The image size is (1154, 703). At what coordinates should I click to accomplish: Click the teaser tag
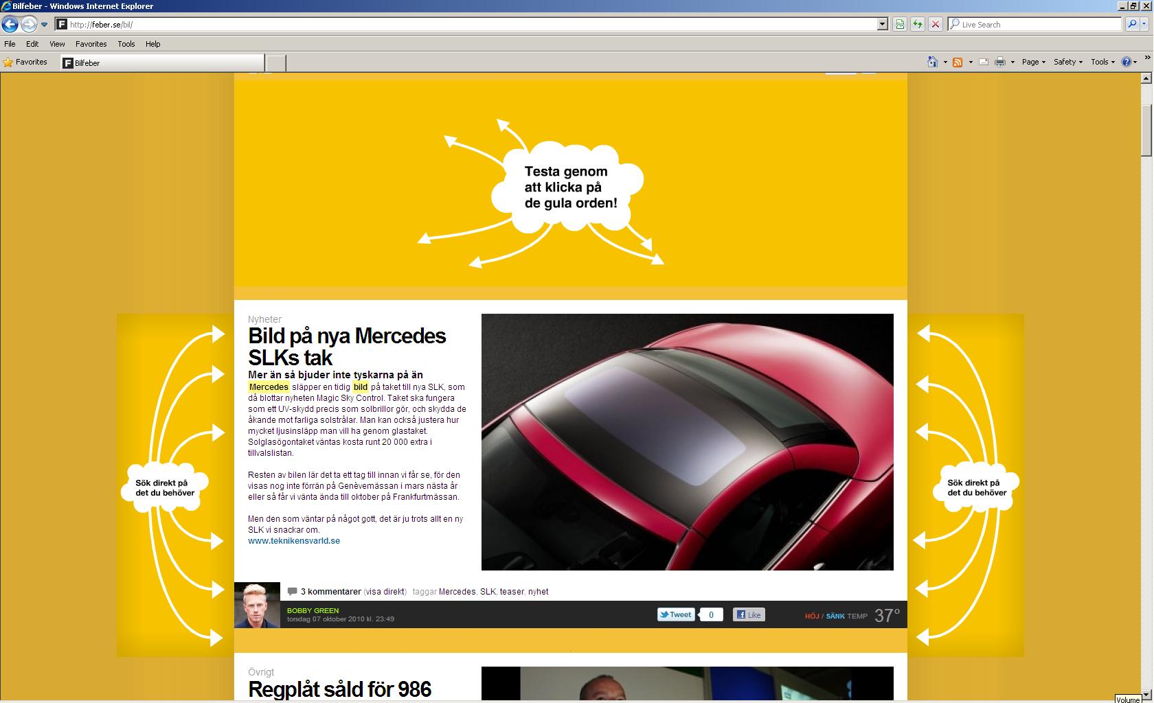512,592
